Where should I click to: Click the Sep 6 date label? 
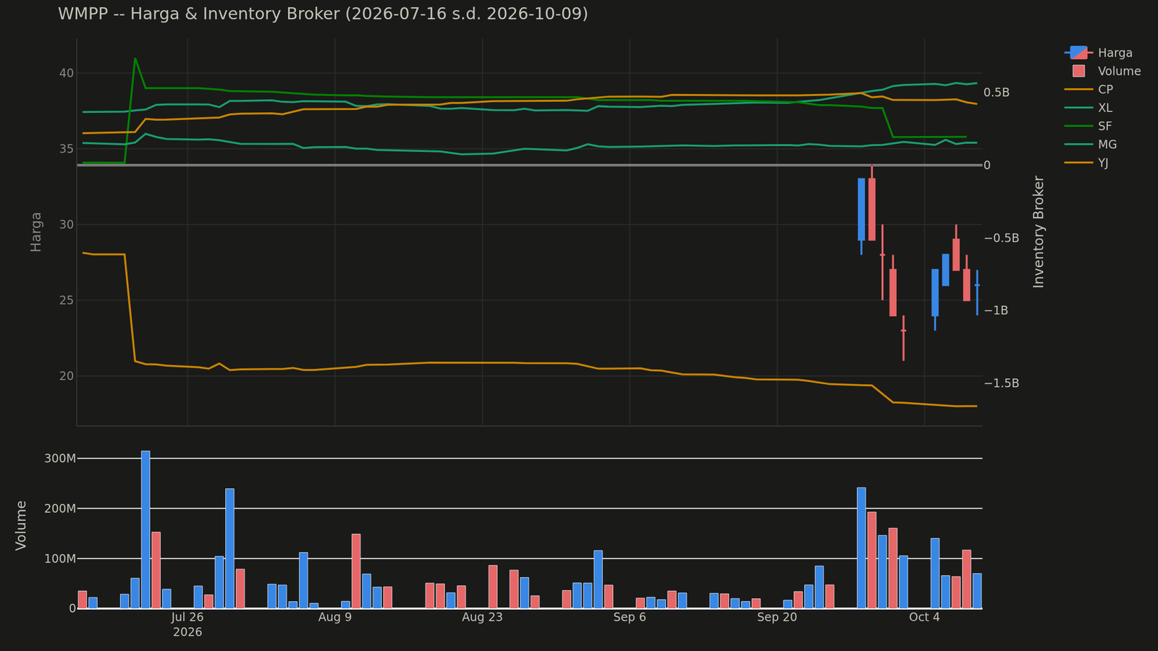coord(630,617)
